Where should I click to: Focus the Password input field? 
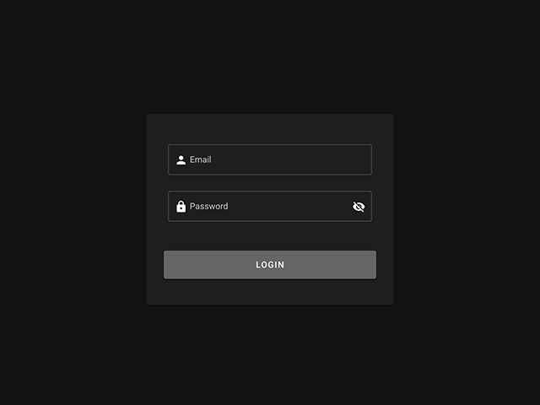[x=270, y=206]
